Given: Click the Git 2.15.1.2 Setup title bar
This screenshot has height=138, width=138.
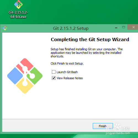Looking at the screenshot, I should point(71,28).
